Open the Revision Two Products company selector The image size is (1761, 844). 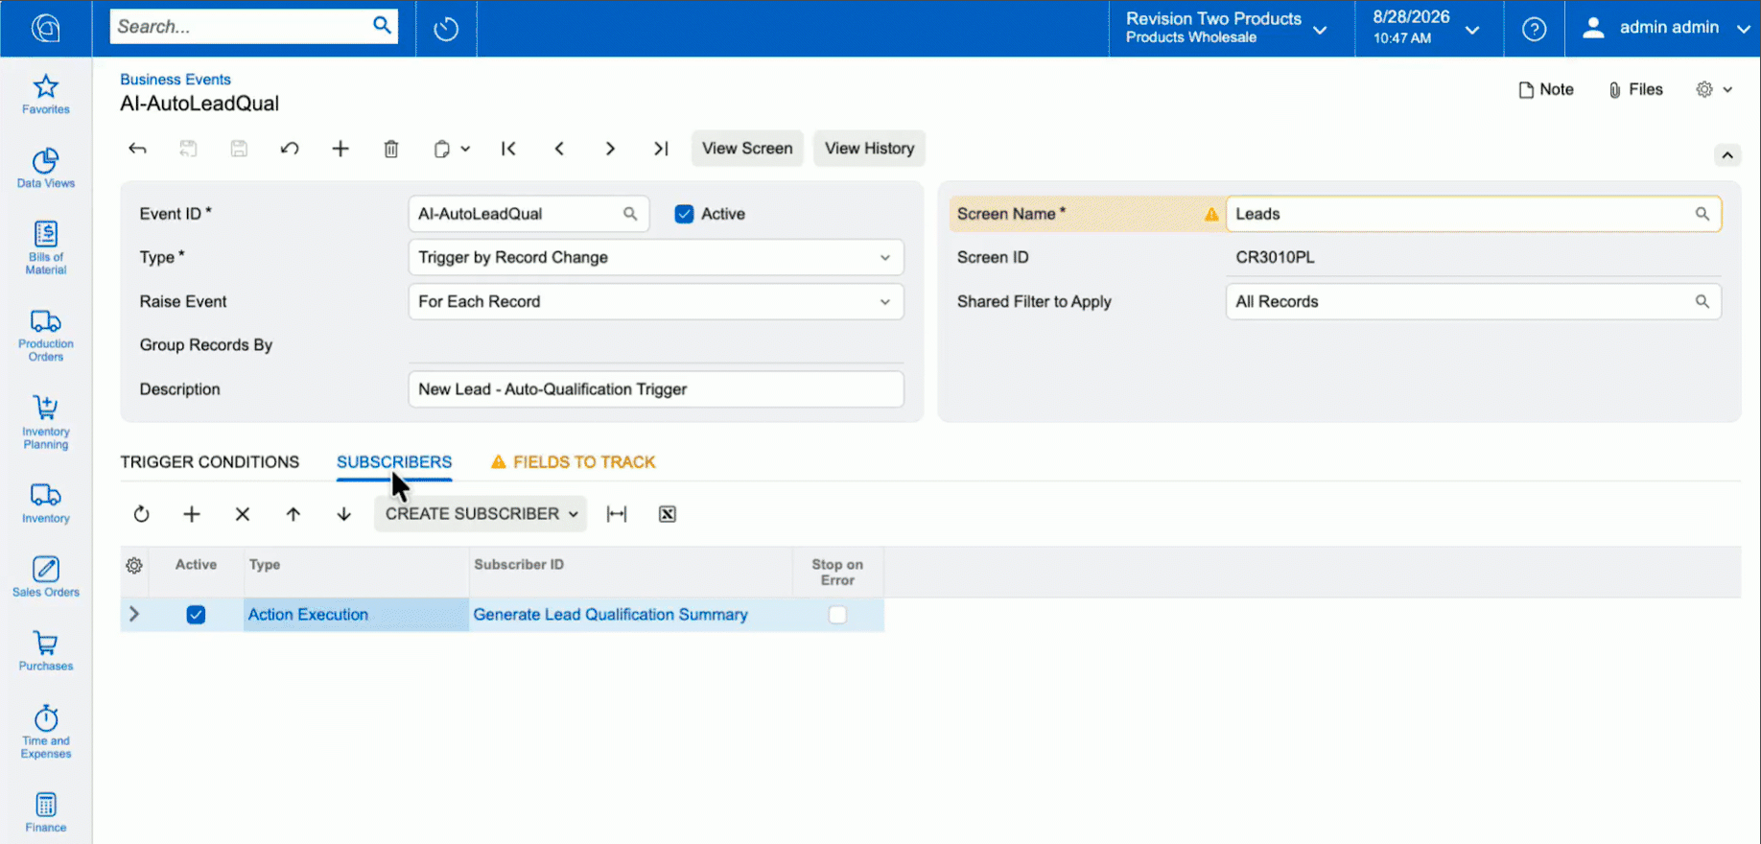click(x=1227, y=28)
